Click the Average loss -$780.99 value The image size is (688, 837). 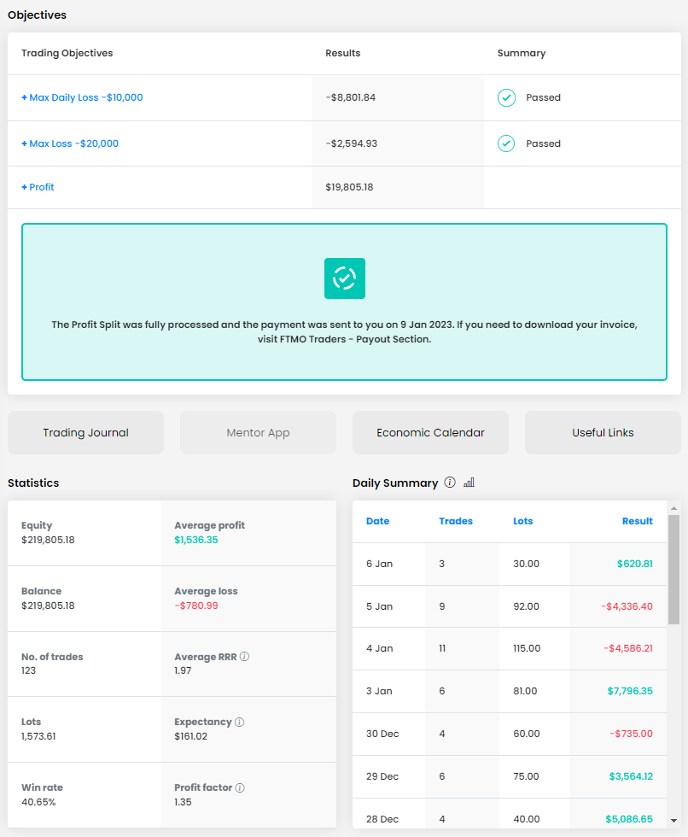tap(196, 606)
